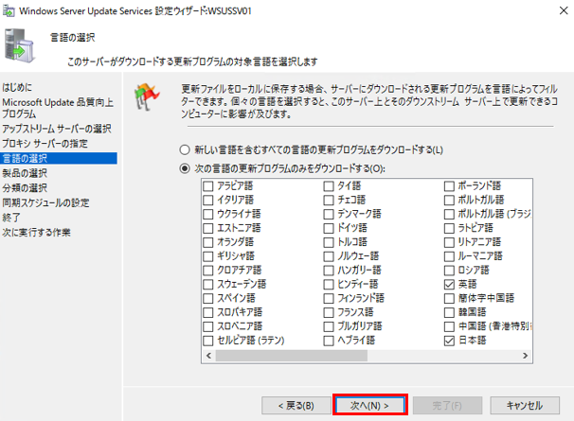Check the セルビア語 (ラテン) checkbox
The image size is (574, 421).
pos(208,341)
